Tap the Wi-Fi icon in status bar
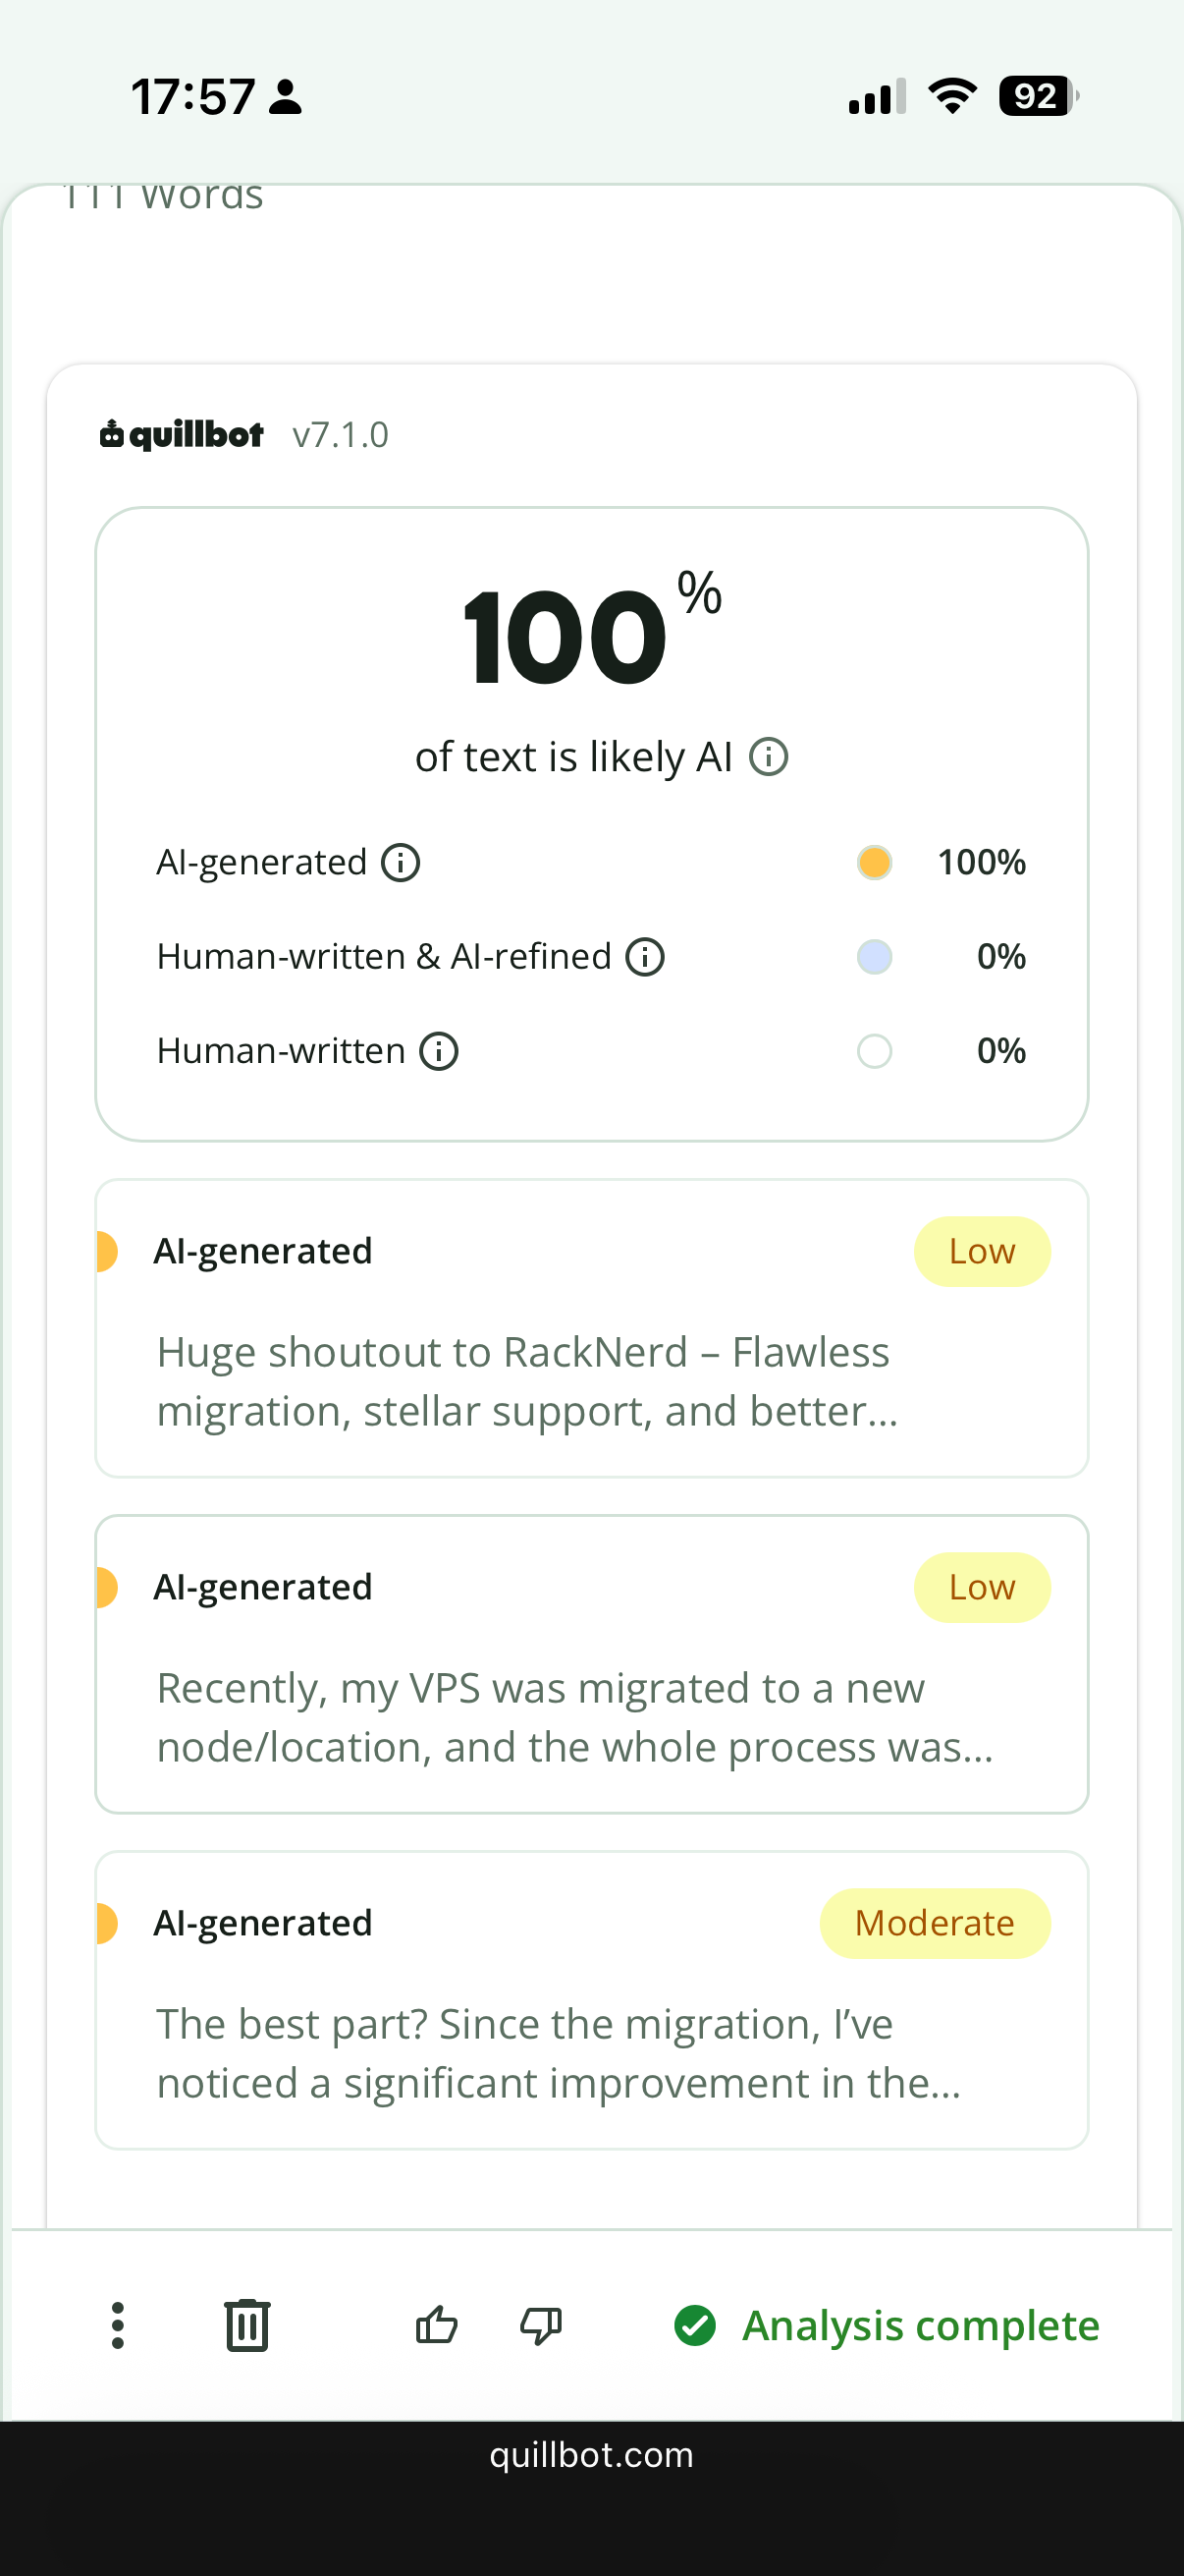Image resolution: width=1184 pixels, height=2576 pixels. (952, 96)
